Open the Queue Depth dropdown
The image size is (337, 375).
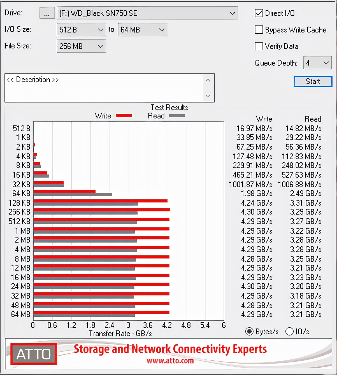point(317,63)
